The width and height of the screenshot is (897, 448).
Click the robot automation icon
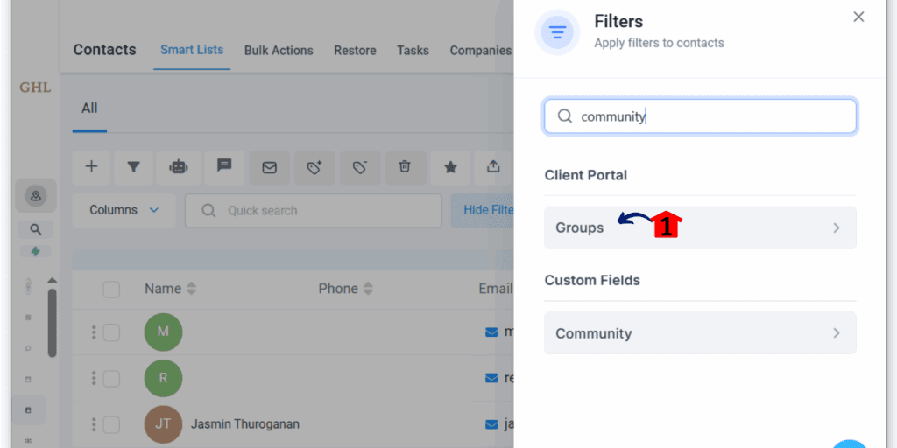[179, 167]
